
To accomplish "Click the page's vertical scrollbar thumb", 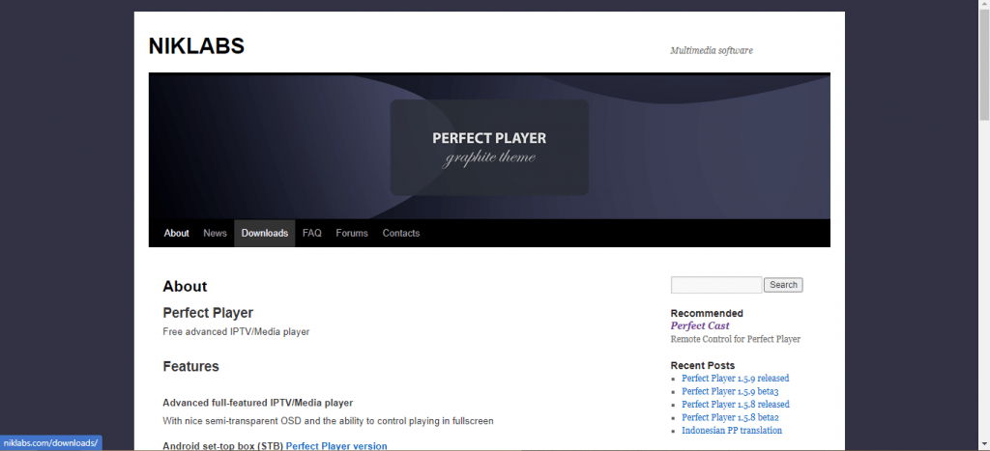I will coord(984,65).
